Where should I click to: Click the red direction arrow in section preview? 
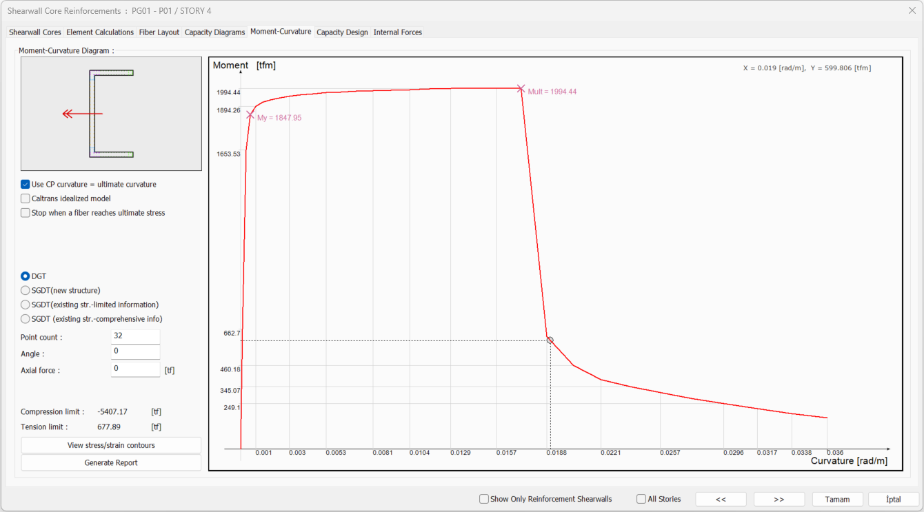[x=82, y=114]
